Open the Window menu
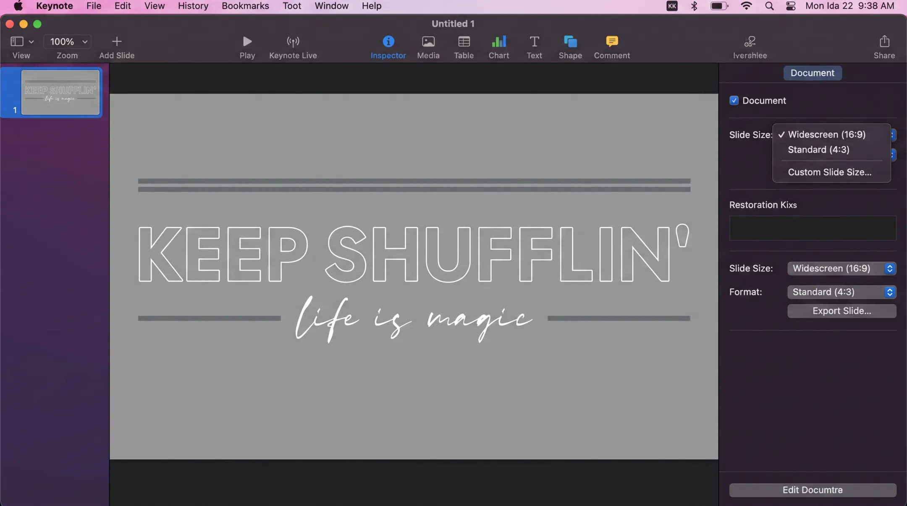The image size is (907, 506). point(332,6)
